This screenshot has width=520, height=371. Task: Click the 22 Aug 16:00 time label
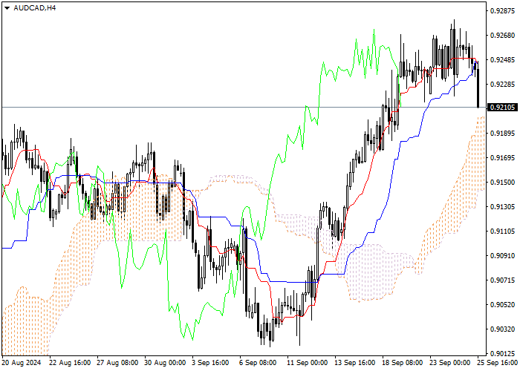[70, 363]
